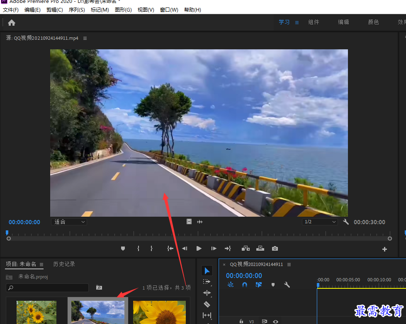Open the Source monitor panel menu
The height and width of the screenshot is (324, 406).
tap(85, 38)
